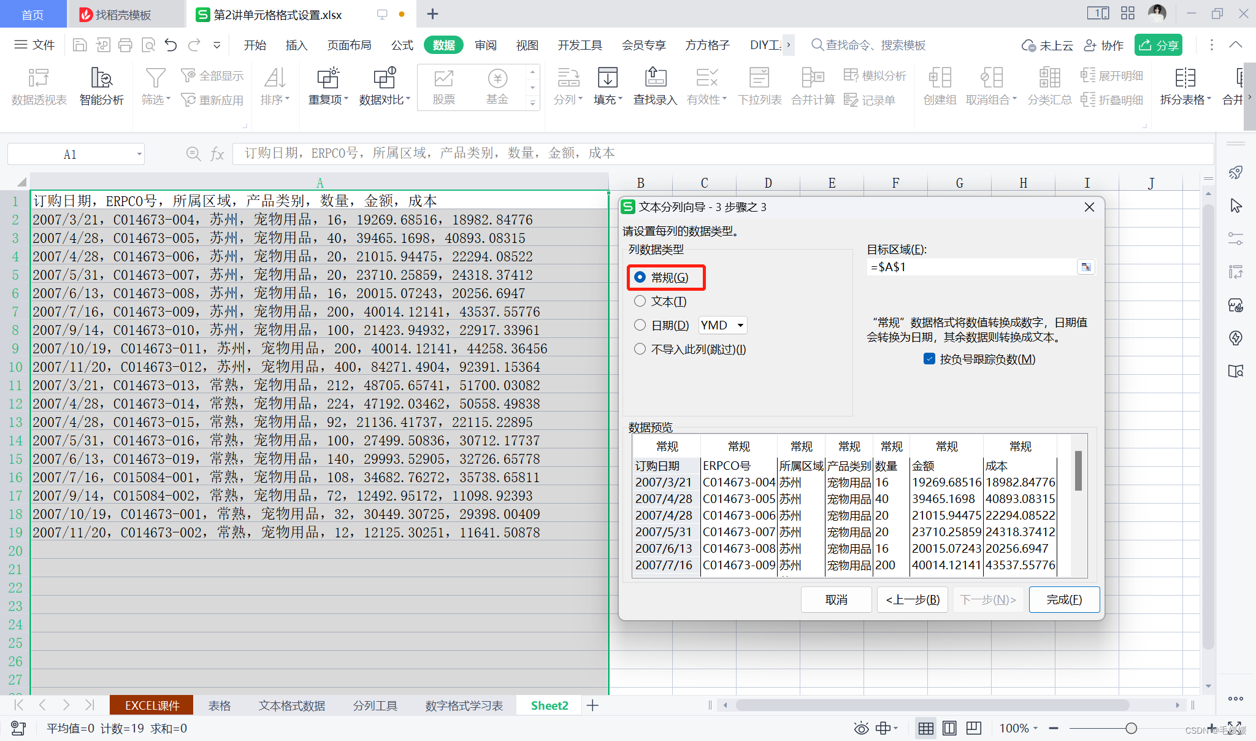1256x741 pixels.
Task: Toggle 按负号跟踪负数 checkbox
Action: coord(929,359)
